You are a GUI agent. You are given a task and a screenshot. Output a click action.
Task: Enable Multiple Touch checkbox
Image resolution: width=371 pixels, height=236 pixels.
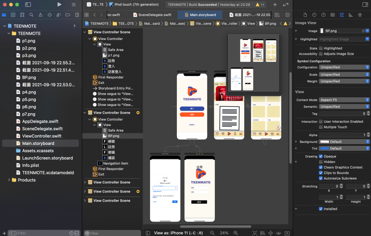tap(321, 127)
